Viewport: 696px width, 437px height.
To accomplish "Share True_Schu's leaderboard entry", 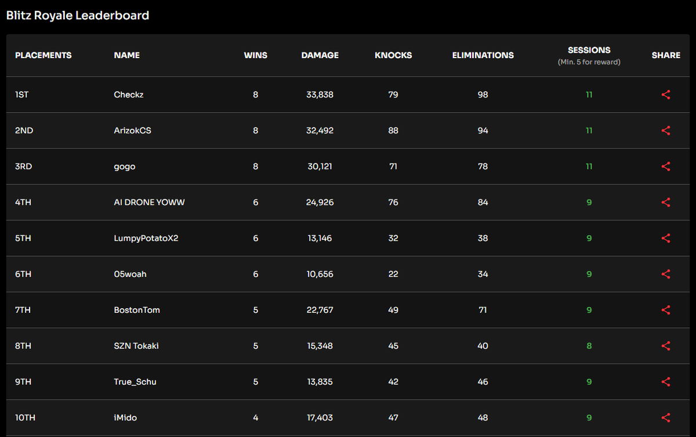I will pyautogui.click(x=666, y=382).
